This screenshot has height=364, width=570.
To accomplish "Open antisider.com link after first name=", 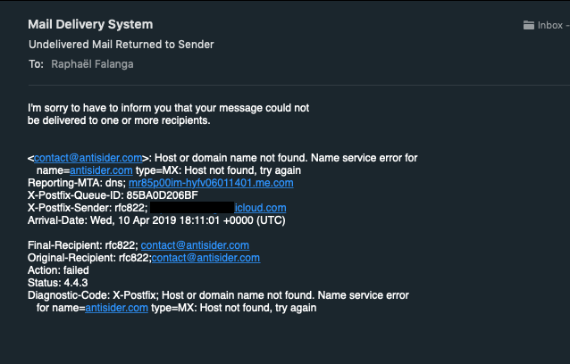I will tap(101, 170).
